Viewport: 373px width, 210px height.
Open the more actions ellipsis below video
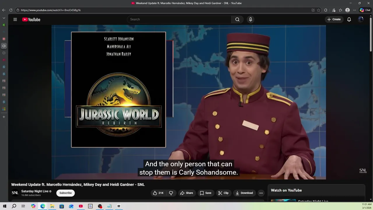pos(261,193)
